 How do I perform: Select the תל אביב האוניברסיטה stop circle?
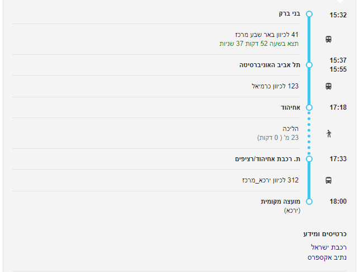[309, 65]
